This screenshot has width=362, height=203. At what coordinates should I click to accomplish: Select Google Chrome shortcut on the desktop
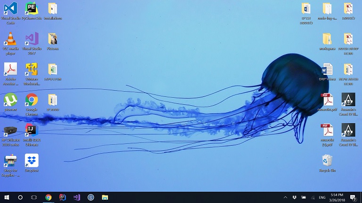pos(32,100)
